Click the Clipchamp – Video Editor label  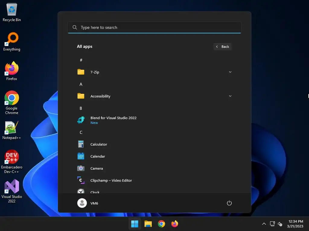click(111, 180)
